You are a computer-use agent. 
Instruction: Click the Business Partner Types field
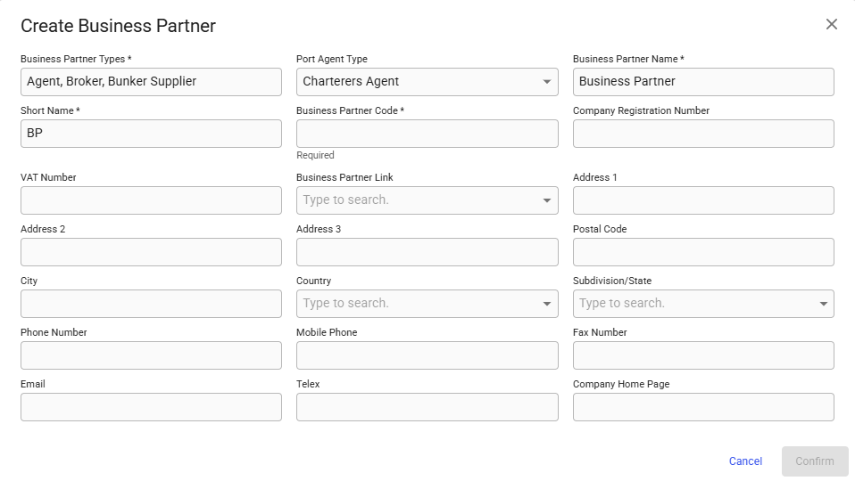click(x=151, y=82)
